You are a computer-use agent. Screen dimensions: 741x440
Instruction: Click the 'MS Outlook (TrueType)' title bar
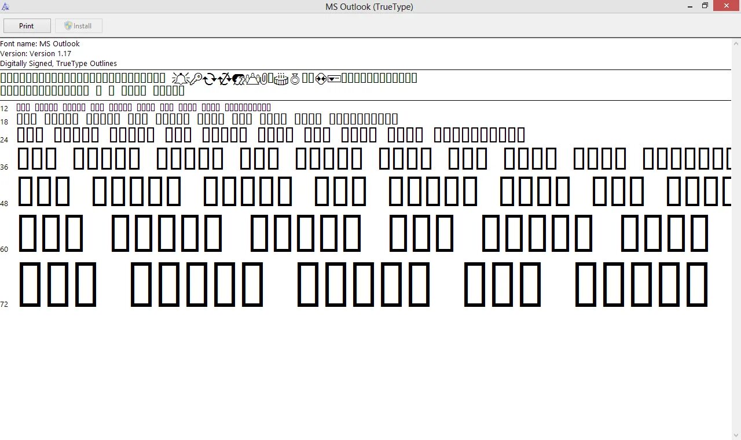point(369,6)
